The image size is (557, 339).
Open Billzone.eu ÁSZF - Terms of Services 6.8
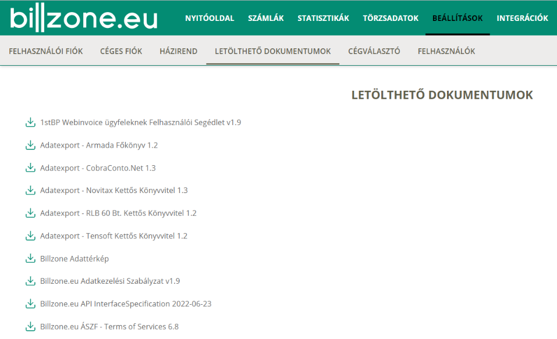click(x=109, y=327)
